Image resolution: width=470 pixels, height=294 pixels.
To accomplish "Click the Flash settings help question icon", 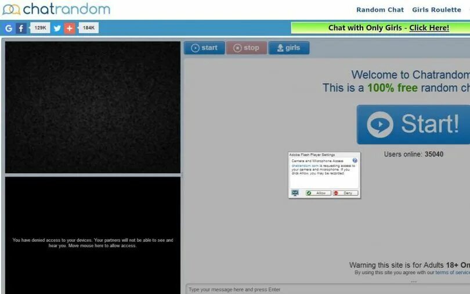I will click(x=355, y=160).
